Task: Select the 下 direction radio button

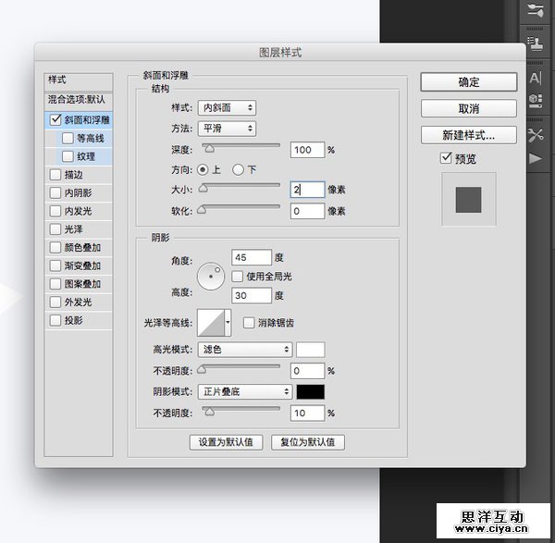Action: 238,169
